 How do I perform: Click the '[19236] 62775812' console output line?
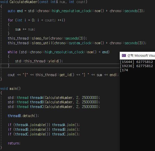[136, 66]
